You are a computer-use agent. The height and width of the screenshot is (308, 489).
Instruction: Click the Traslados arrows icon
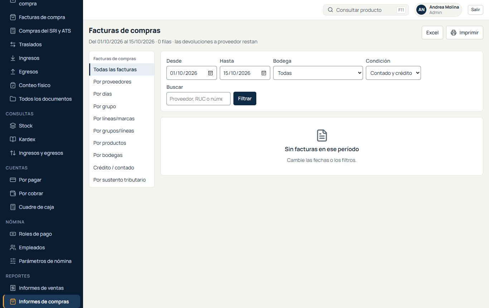point(13,44)
